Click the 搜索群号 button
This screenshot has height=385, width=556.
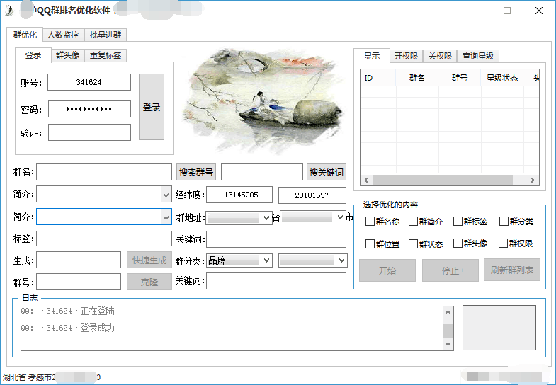tap(196, 172)
